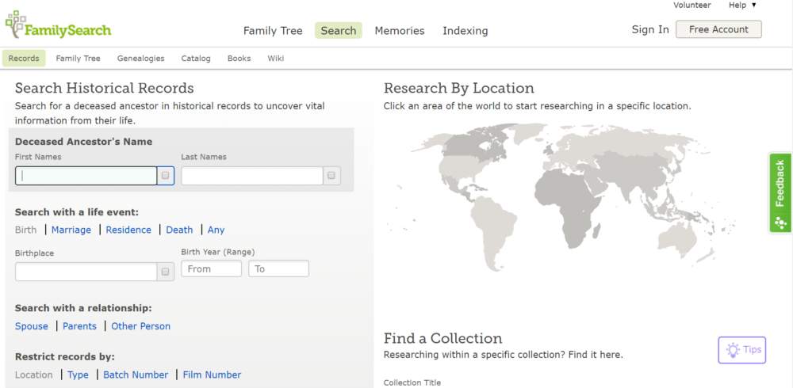Click the FamilySearch tree logo
793x388 pixels.
[58, 25]
